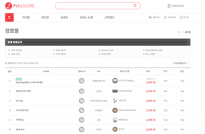Open the 동영상 menu
The image size is (205, 134).
coord(64,17)
